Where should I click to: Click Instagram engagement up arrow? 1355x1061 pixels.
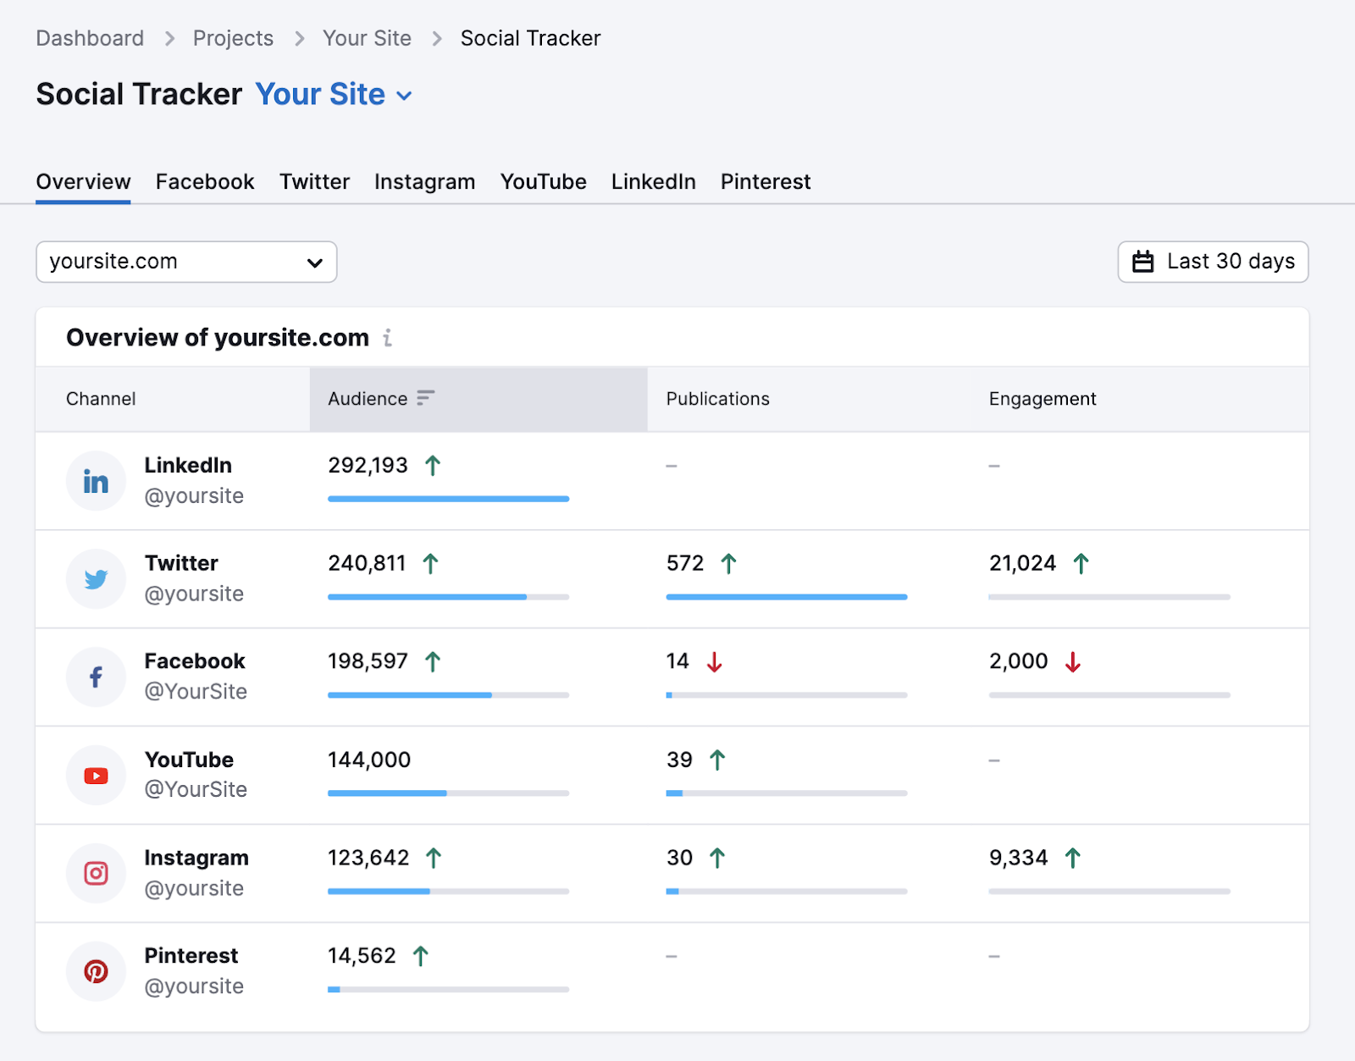pos(1073,858)
